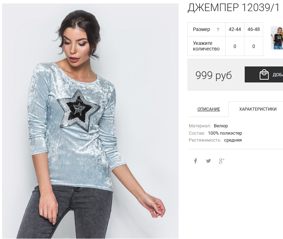
Task: Click the add to cart button
Action: pyautogui.click(x=264, y=74)
